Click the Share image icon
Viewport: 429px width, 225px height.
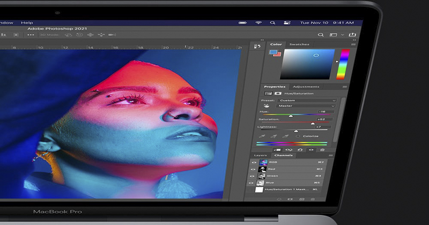click(352, 35)
